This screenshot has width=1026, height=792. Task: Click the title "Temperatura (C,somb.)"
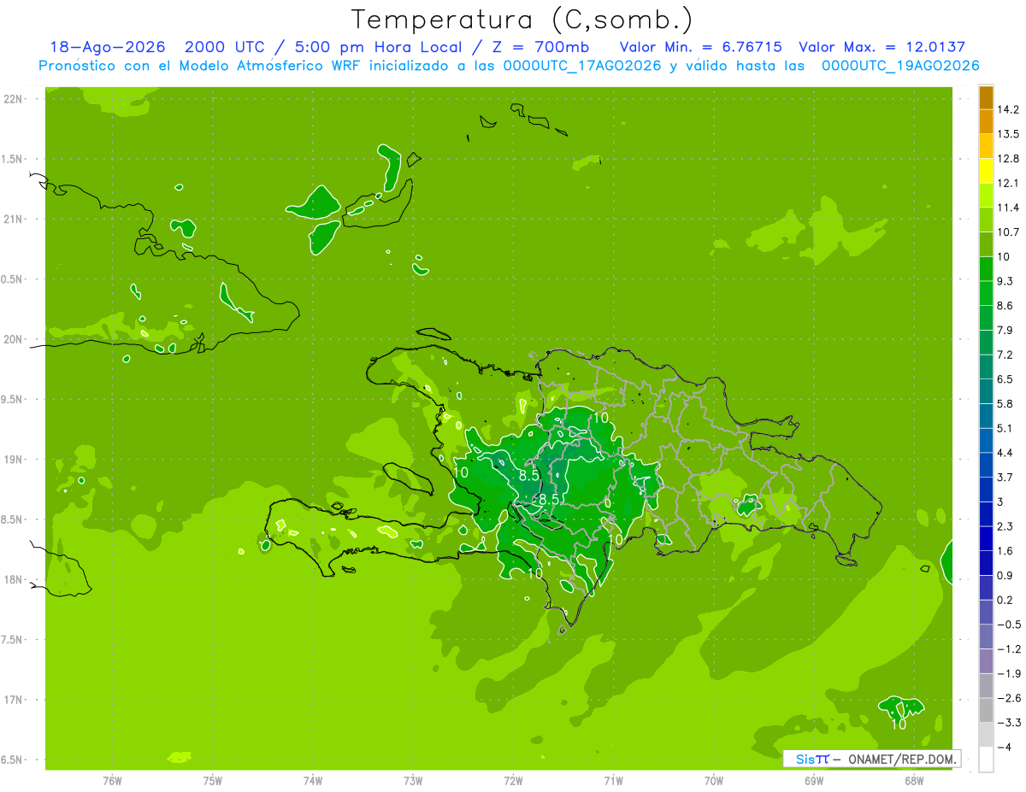click(522, 20)
